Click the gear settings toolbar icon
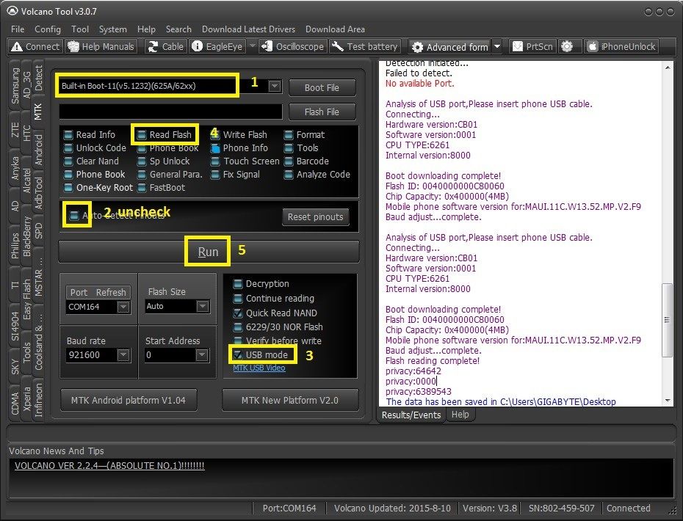 tap(567, 46)
